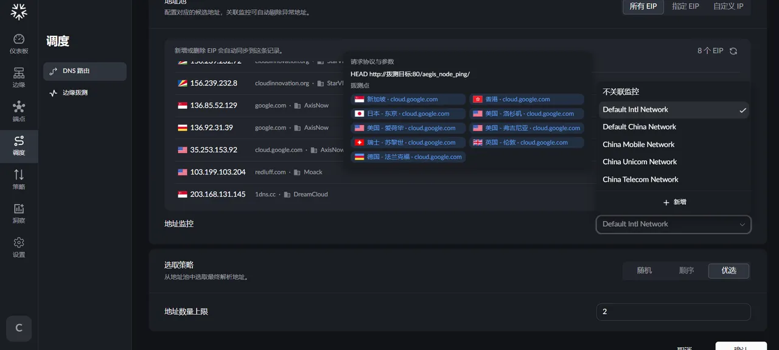
Task: Click the user avatar labeled C
Action: (x=19, y=328)
